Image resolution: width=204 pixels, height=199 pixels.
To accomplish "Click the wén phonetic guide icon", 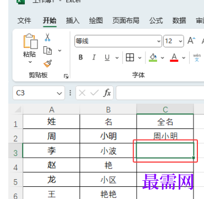I will [x=197, y=58].
